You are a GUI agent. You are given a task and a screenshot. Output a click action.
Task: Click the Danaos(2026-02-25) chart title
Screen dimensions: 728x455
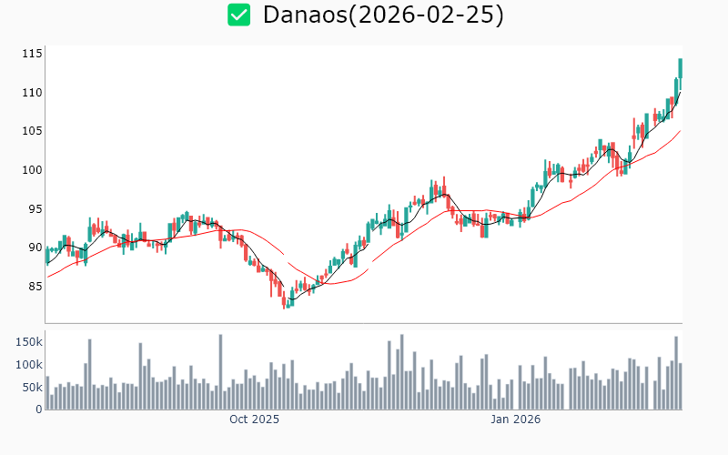click(382, 15)
